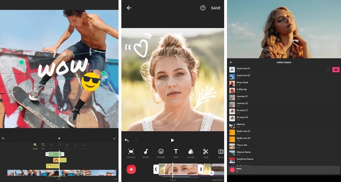The height and width of the screenshot is (182, 341).
Task: Select the Journey 01 track
Action: click(x=284, y=98)
